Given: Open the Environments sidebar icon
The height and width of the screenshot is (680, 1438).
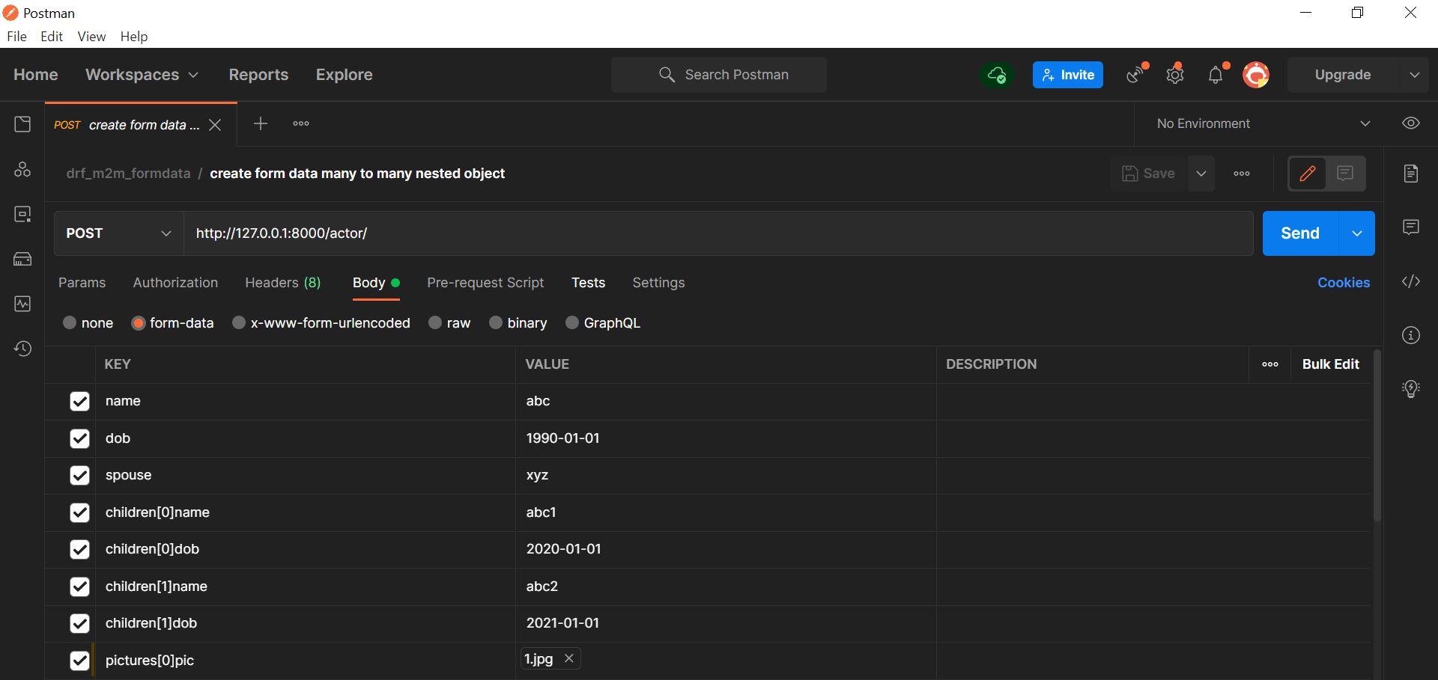Looking at the screenshot, I should (22, 214).
